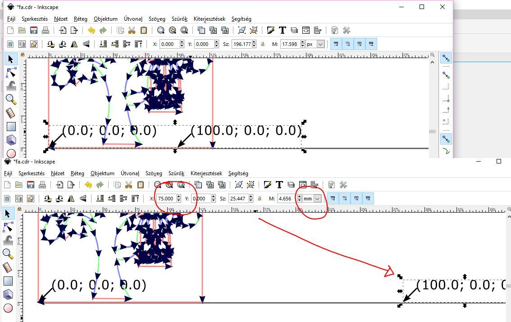Toggle snapping button at top of snap bar

coord(446,58)
